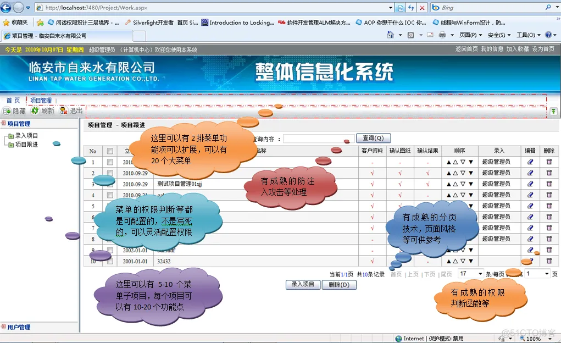Open the Bing search provider dropdown arrow
Image resolution: width=561 pixels, height=343 pixels.
(x=558, y=8)
